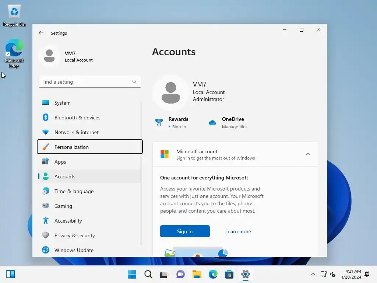Click the Accessibility figure icon

click(46, 220)
